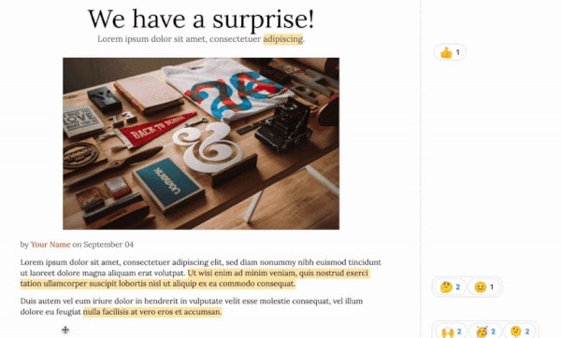The height and width of the screenshot is (338, 561).
Task: Click the neutral face emoji reaction
Action: [x=483, y=287]
